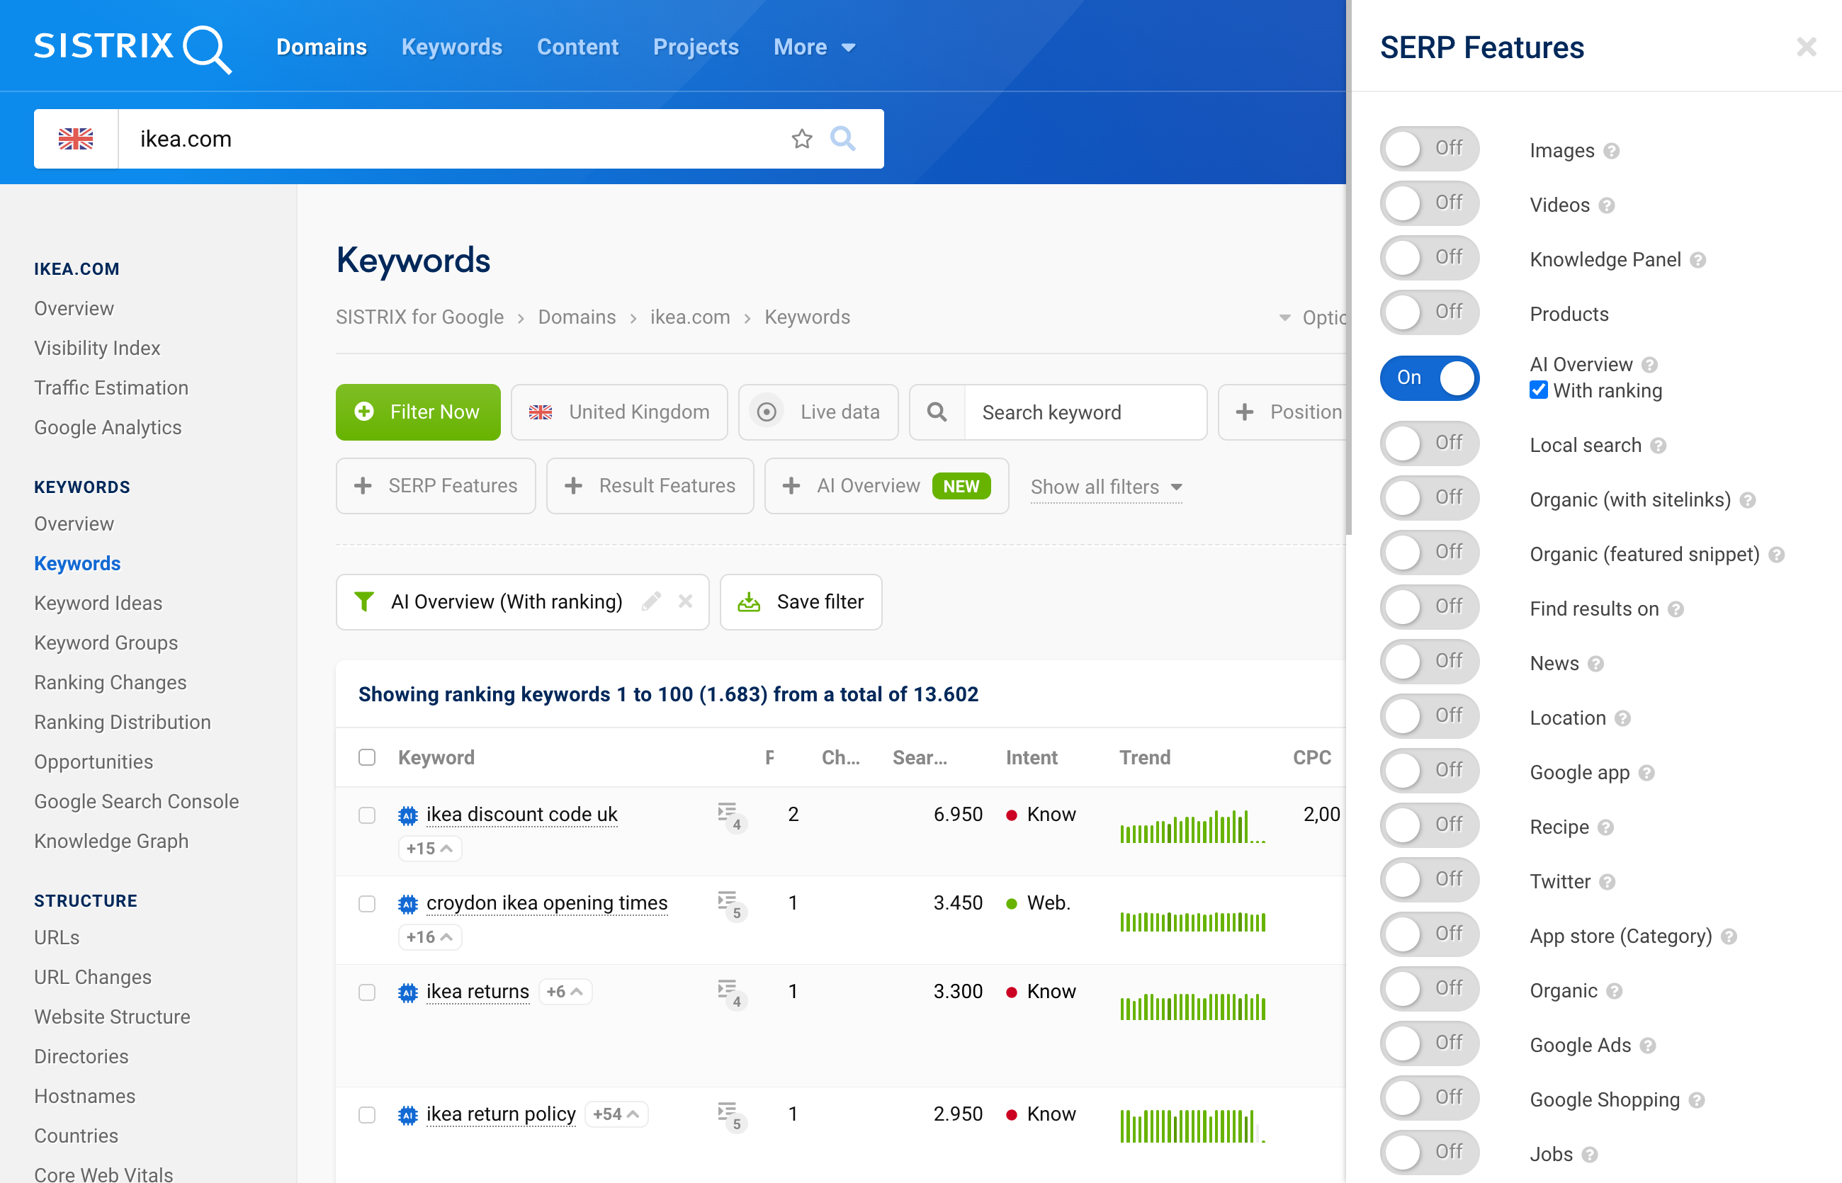Viewport: 1842px width, 1183px height.
Task: Open the Live data selector
Action: (x=818, y=413)
